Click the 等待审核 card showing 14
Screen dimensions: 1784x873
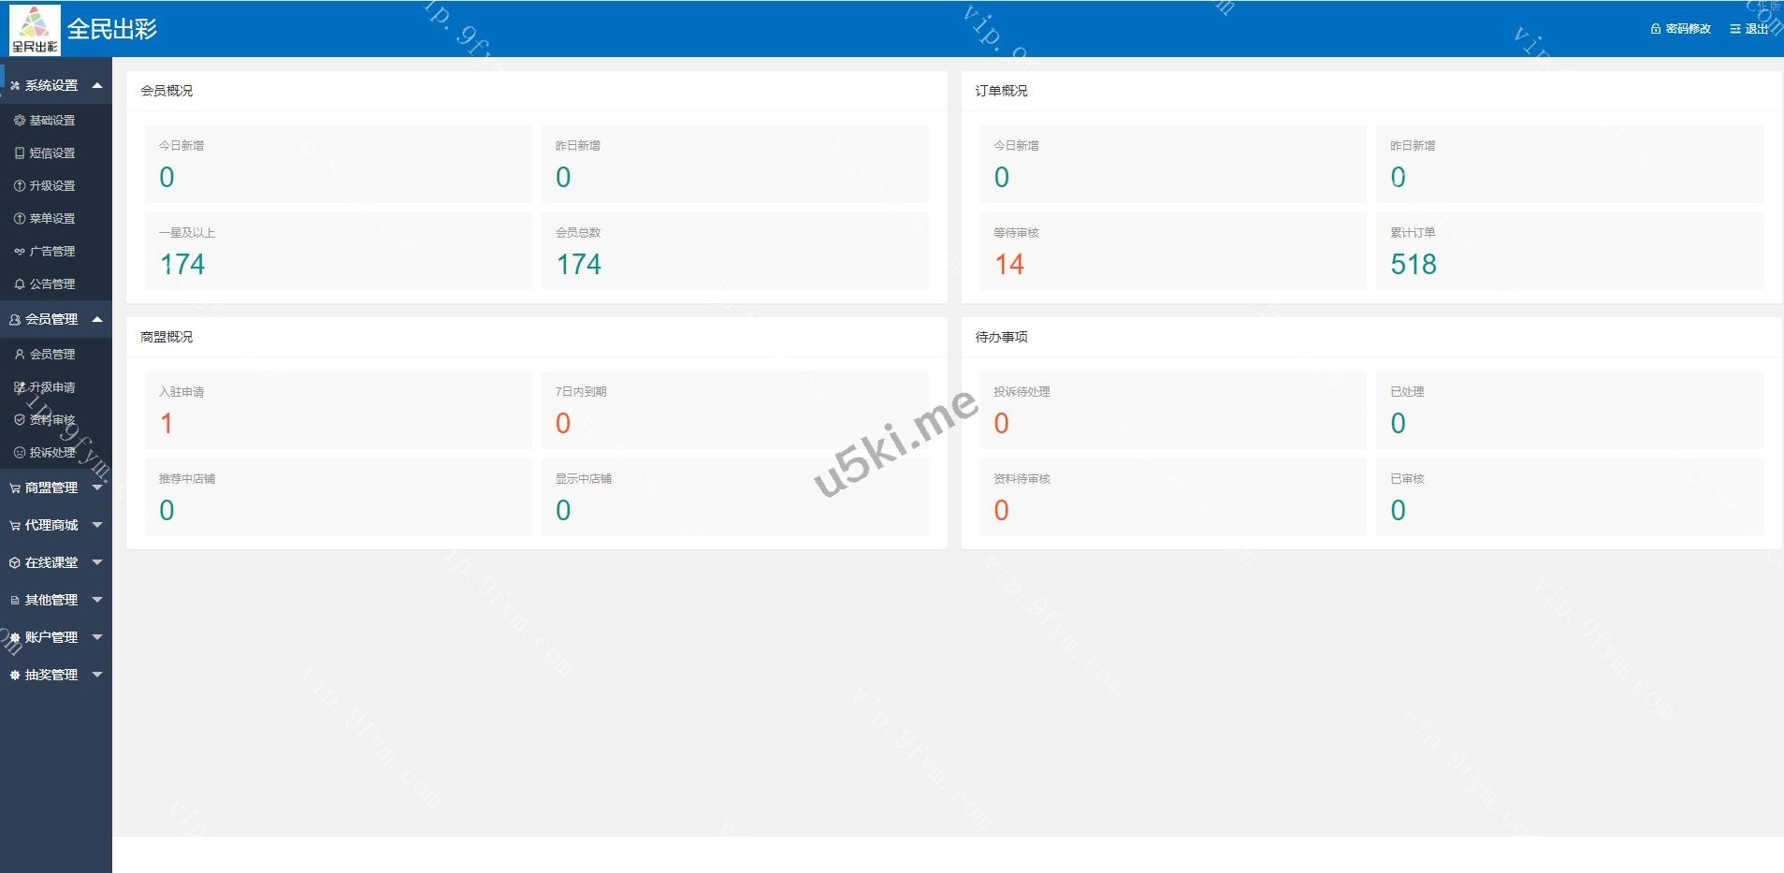tap(1172, 252)
